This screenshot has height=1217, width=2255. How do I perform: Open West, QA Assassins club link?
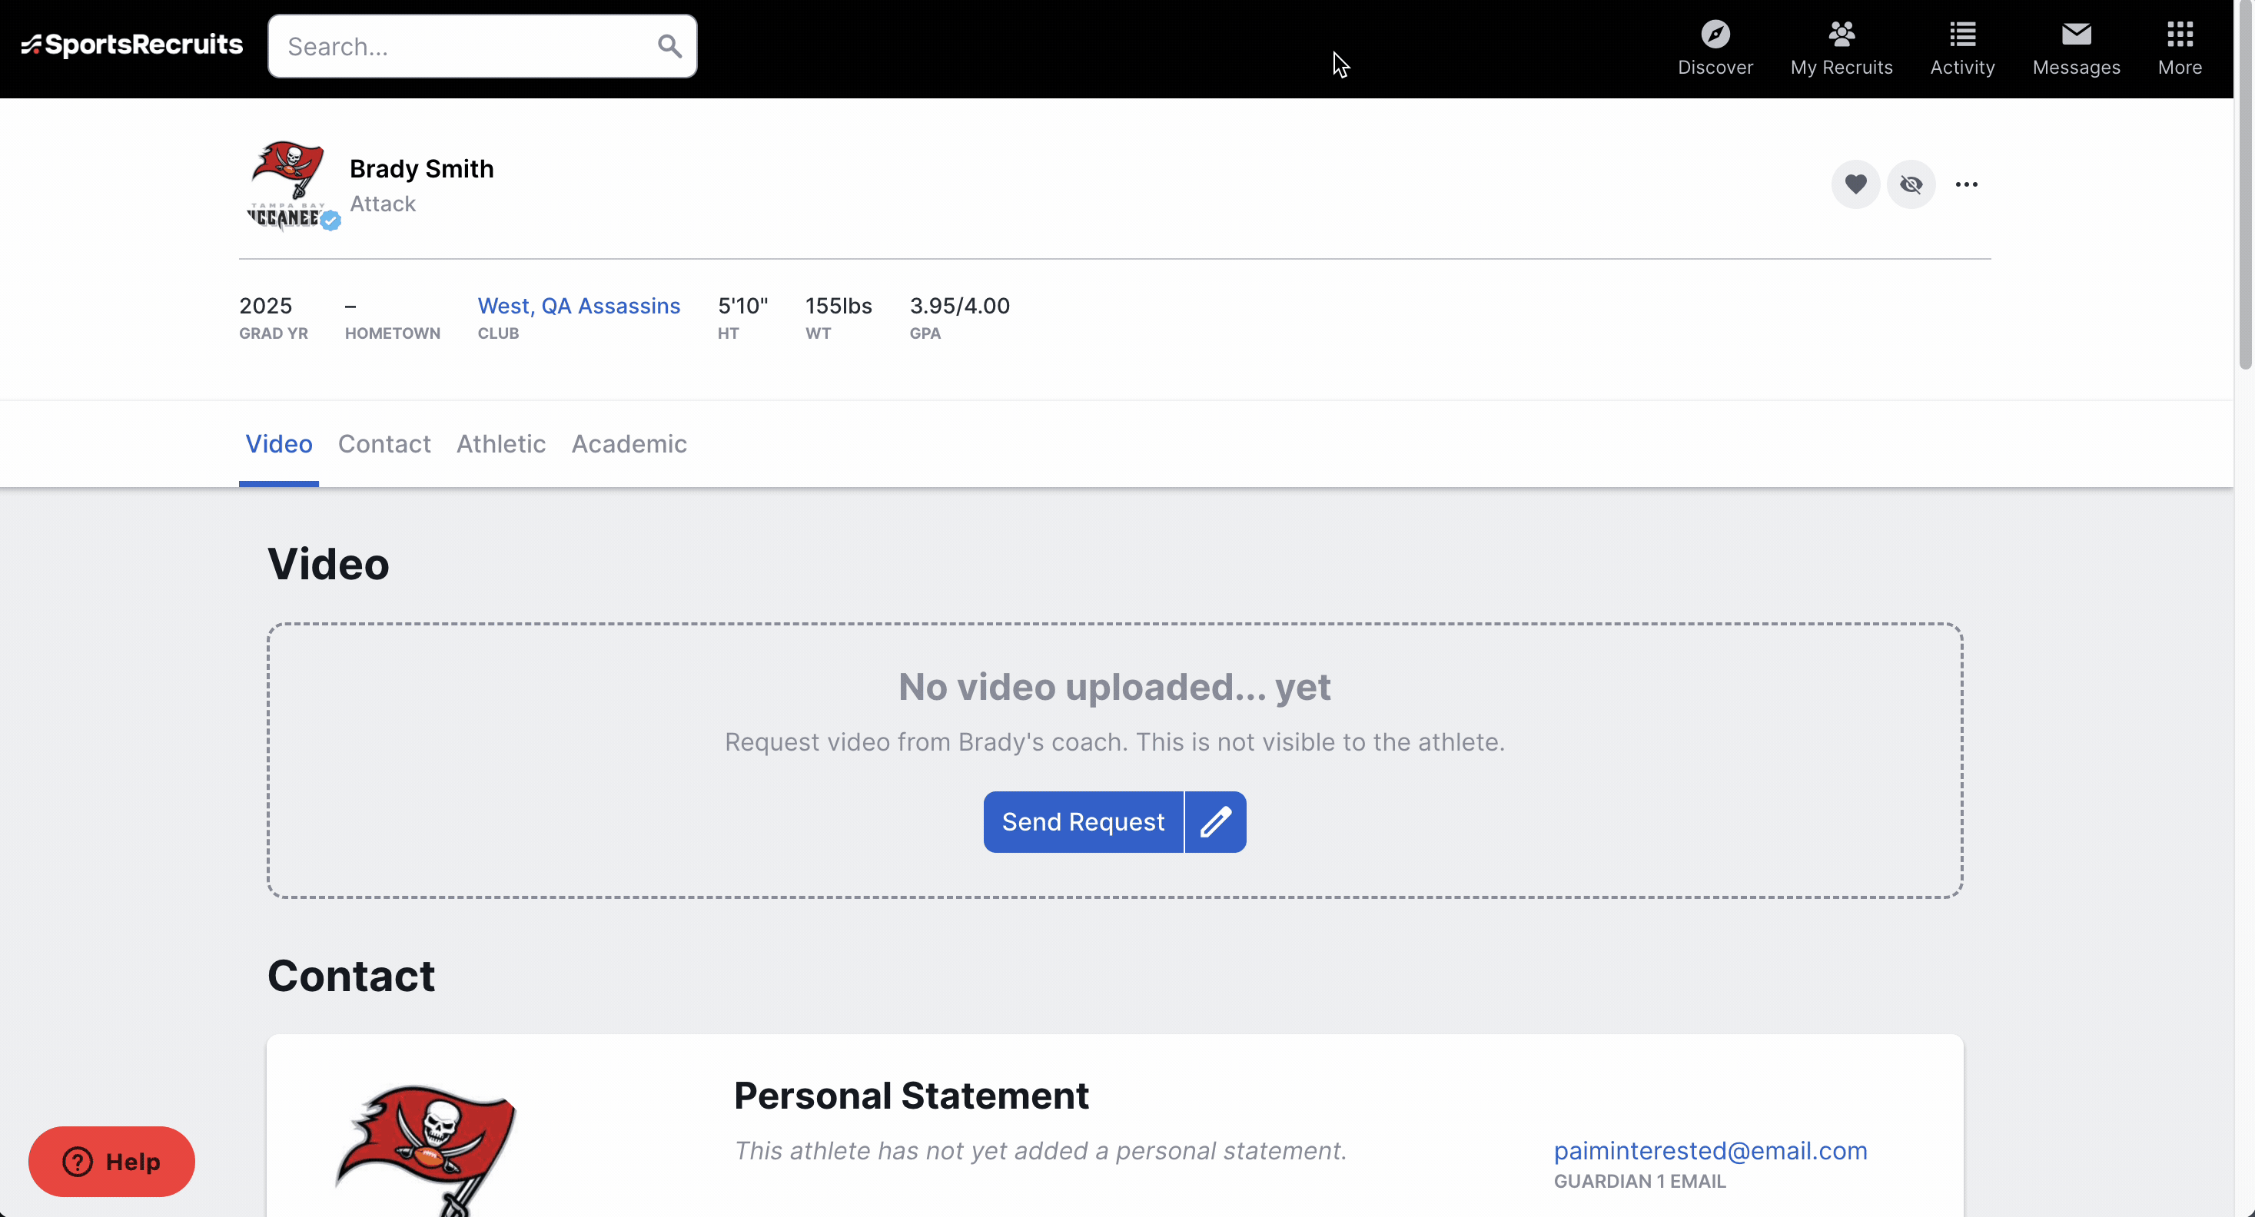[x=579, y=305]
